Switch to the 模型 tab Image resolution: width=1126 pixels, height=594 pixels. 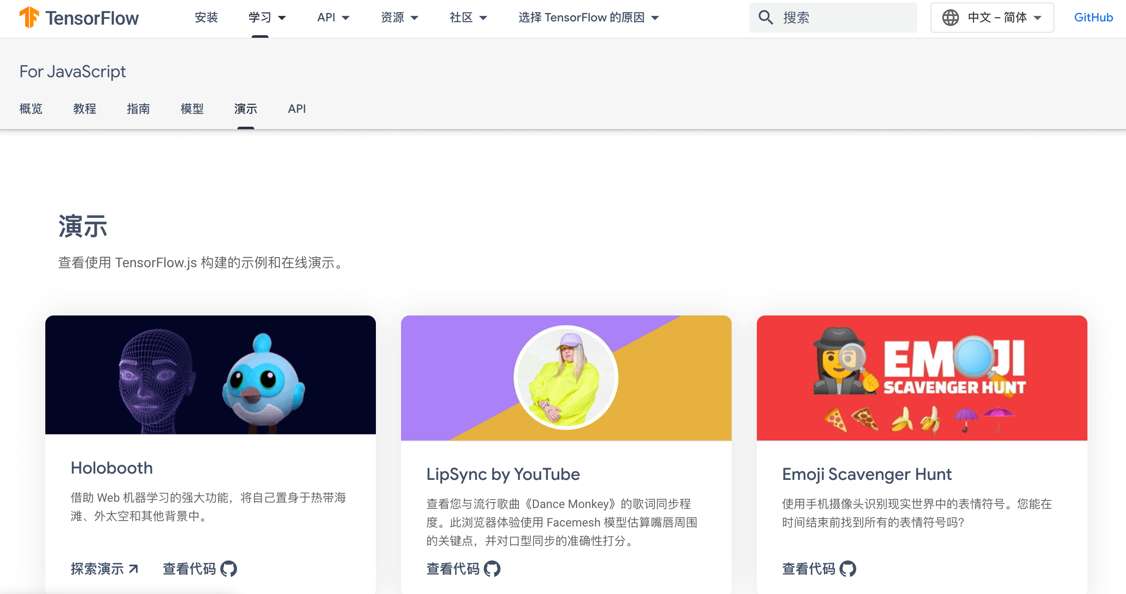(x=192, y=108)
